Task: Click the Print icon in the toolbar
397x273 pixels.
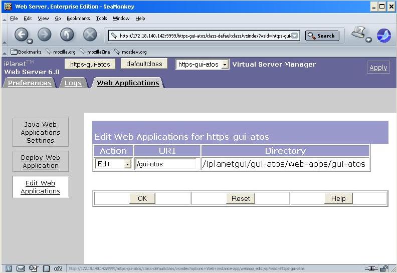Action: pos(359,33)
